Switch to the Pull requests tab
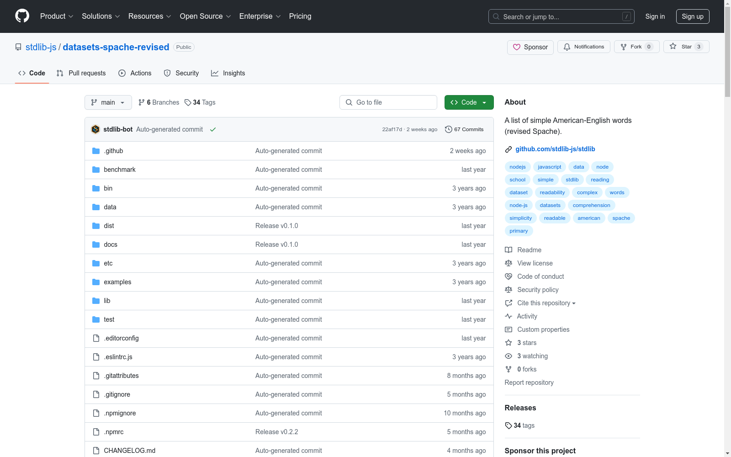Viewport: 731px width, 457px height. coord(81,73)
